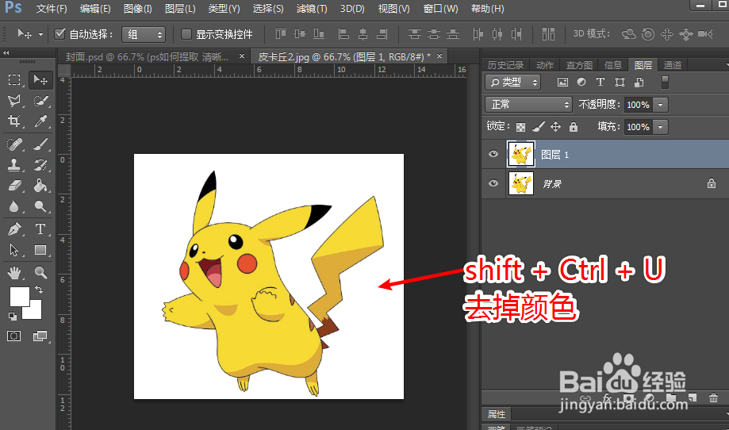This screenshot has height=430, width=729.
Task: Select the Quick Selection tool
Action: click(x=40, y=101)
